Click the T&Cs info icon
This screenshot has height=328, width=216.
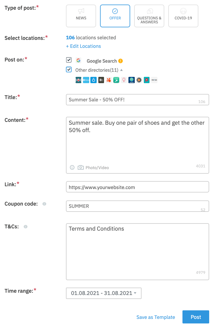26,227
